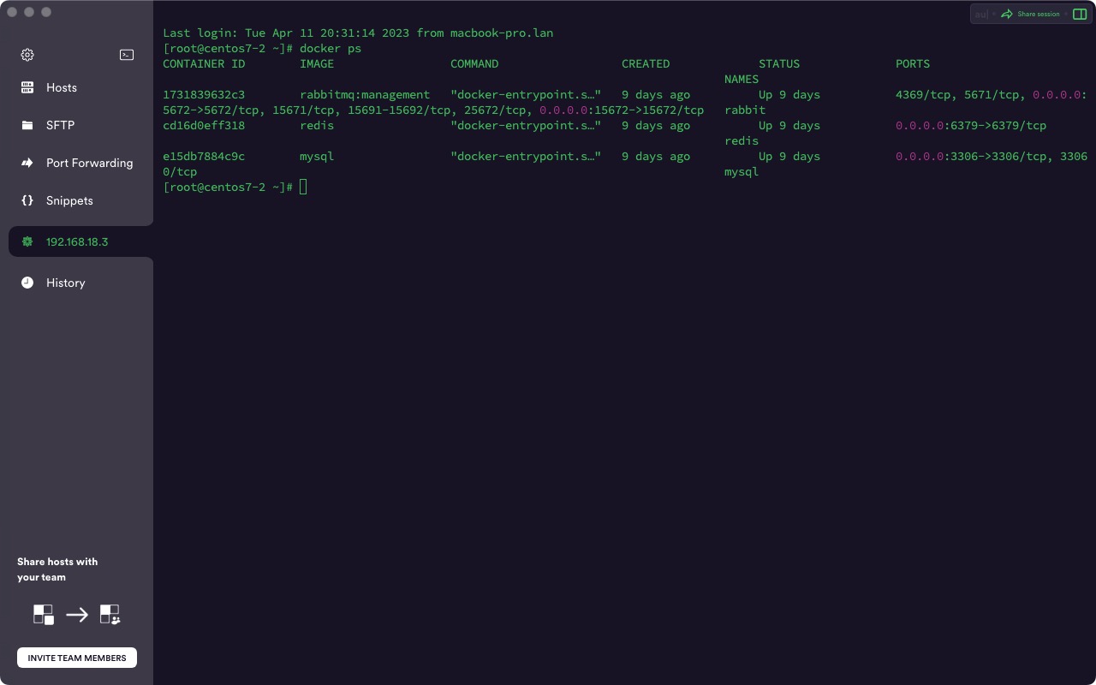
Task: Open the Snippets braces icon
Action: coord(27,200)
